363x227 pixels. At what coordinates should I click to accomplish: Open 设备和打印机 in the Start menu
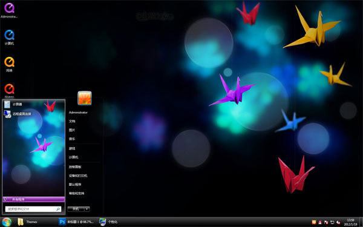pyautogui.click(x=78, y=176)
